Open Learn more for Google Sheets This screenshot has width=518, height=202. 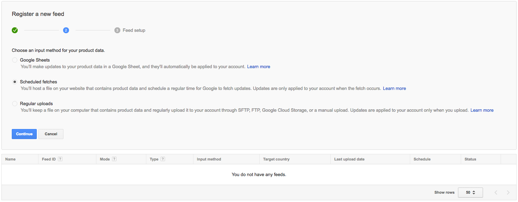point(259,66)
